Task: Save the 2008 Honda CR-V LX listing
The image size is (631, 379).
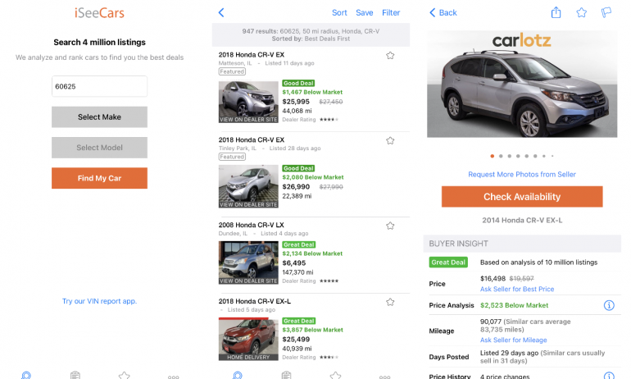Action: [x=390, y=226]
